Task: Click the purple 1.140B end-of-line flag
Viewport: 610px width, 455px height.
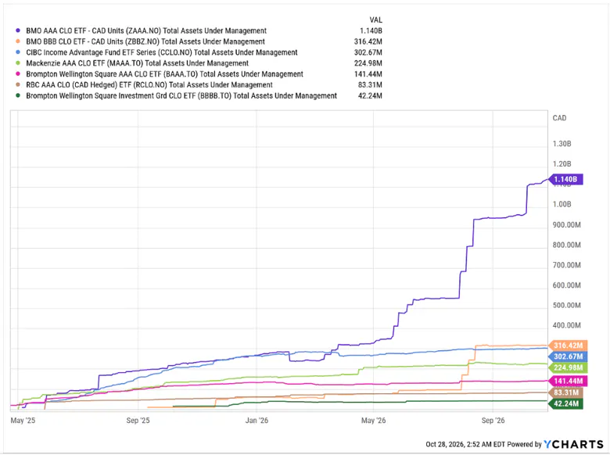Action: coord(566,179)
